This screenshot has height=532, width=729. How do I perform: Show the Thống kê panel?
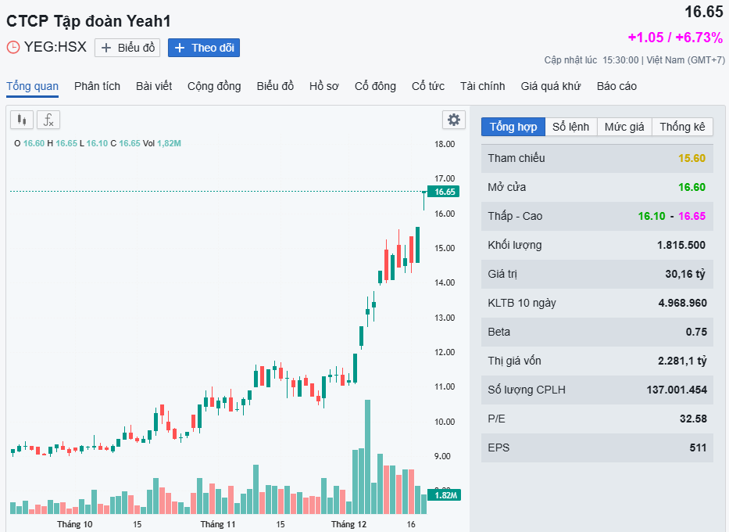tap(682, 127)
